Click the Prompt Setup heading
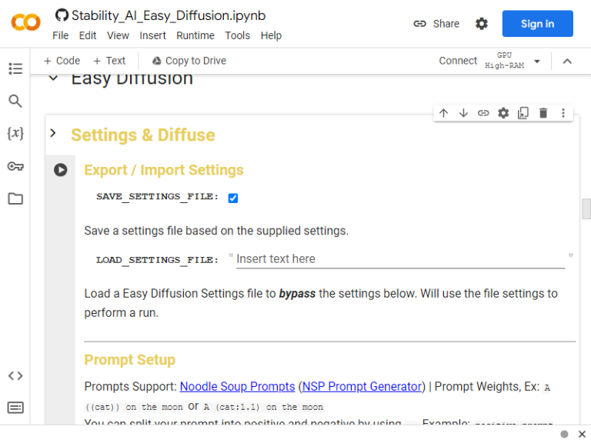Screen dimensions: 591x443 [129, 360]
